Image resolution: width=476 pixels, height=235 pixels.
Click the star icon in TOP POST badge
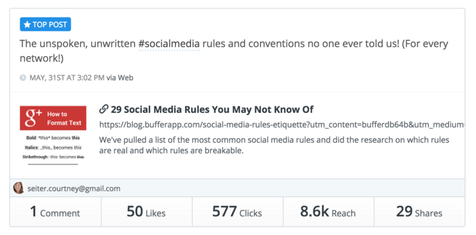click(x=27, y=24)
